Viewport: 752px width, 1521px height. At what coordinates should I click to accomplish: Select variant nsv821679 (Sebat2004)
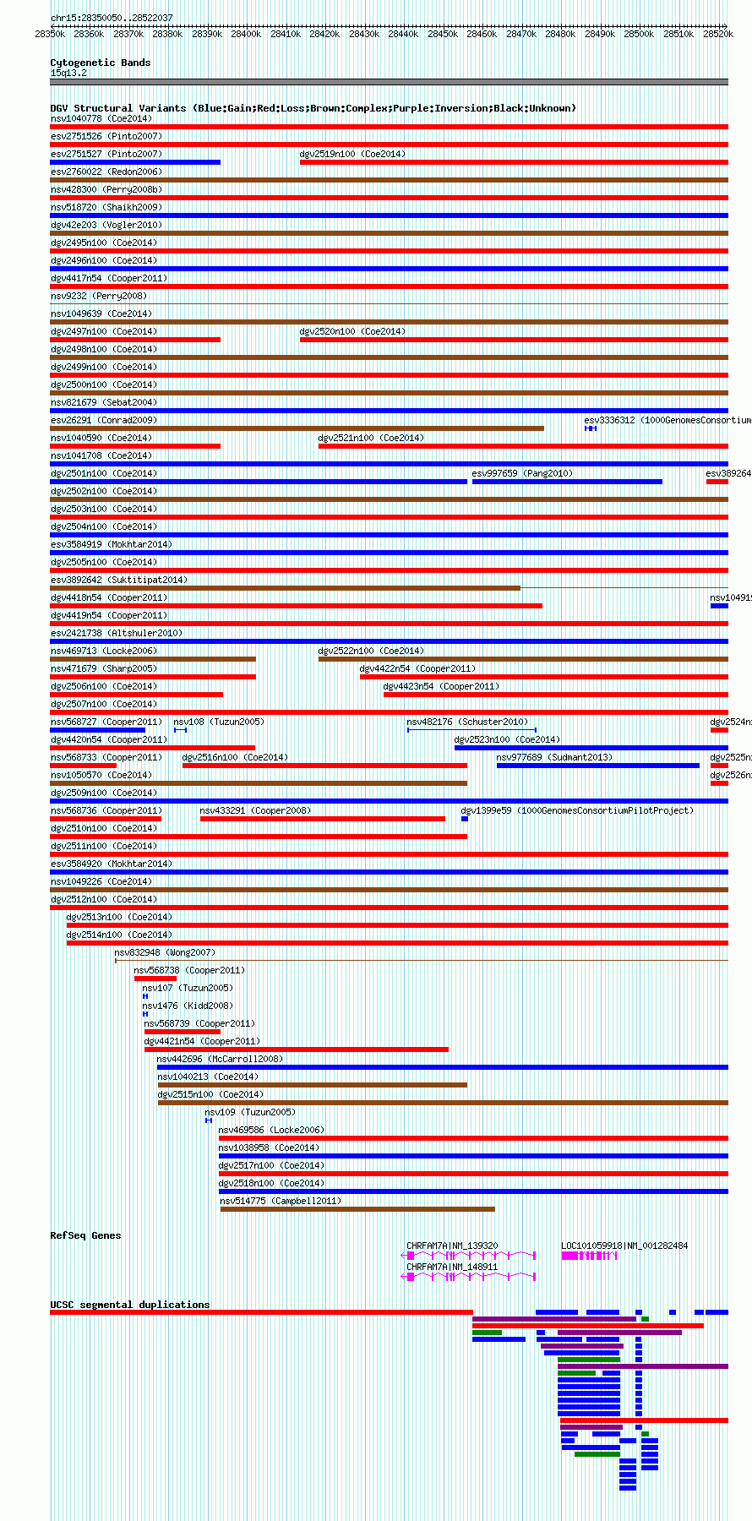coord(104,403)
